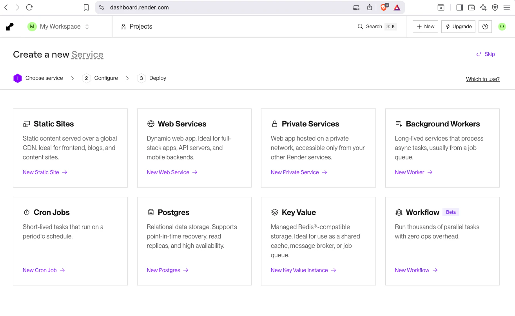Click the Private Services lock icon

[275, 124]
